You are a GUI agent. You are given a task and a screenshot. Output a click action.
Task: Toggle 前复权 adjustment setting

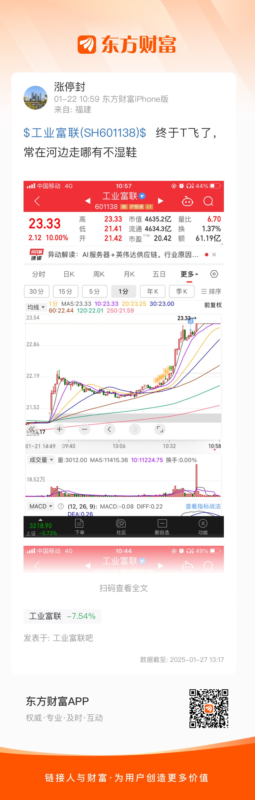(213, 305)
